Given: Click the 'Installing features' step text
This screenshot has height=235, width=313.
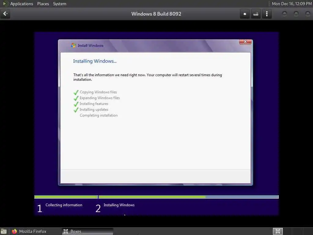Looking at the screenshot, I should coord(94,104).
